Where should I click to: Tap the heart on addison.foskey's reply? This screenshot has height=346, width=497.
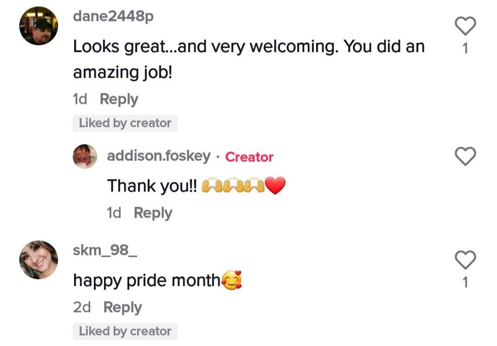pyautogui.click(x=466, y=156)
